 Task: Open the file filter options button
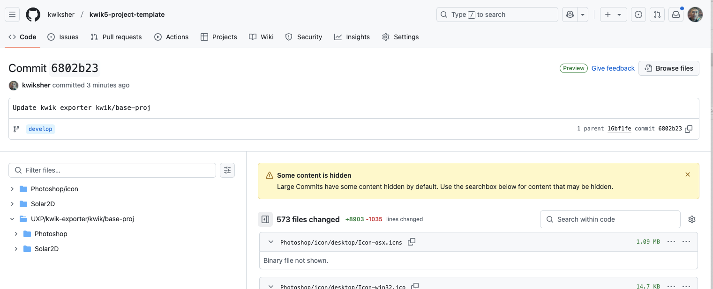[227, 170]
